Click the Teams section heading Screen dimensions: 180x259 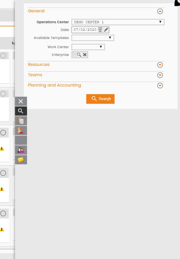point(35,75)
